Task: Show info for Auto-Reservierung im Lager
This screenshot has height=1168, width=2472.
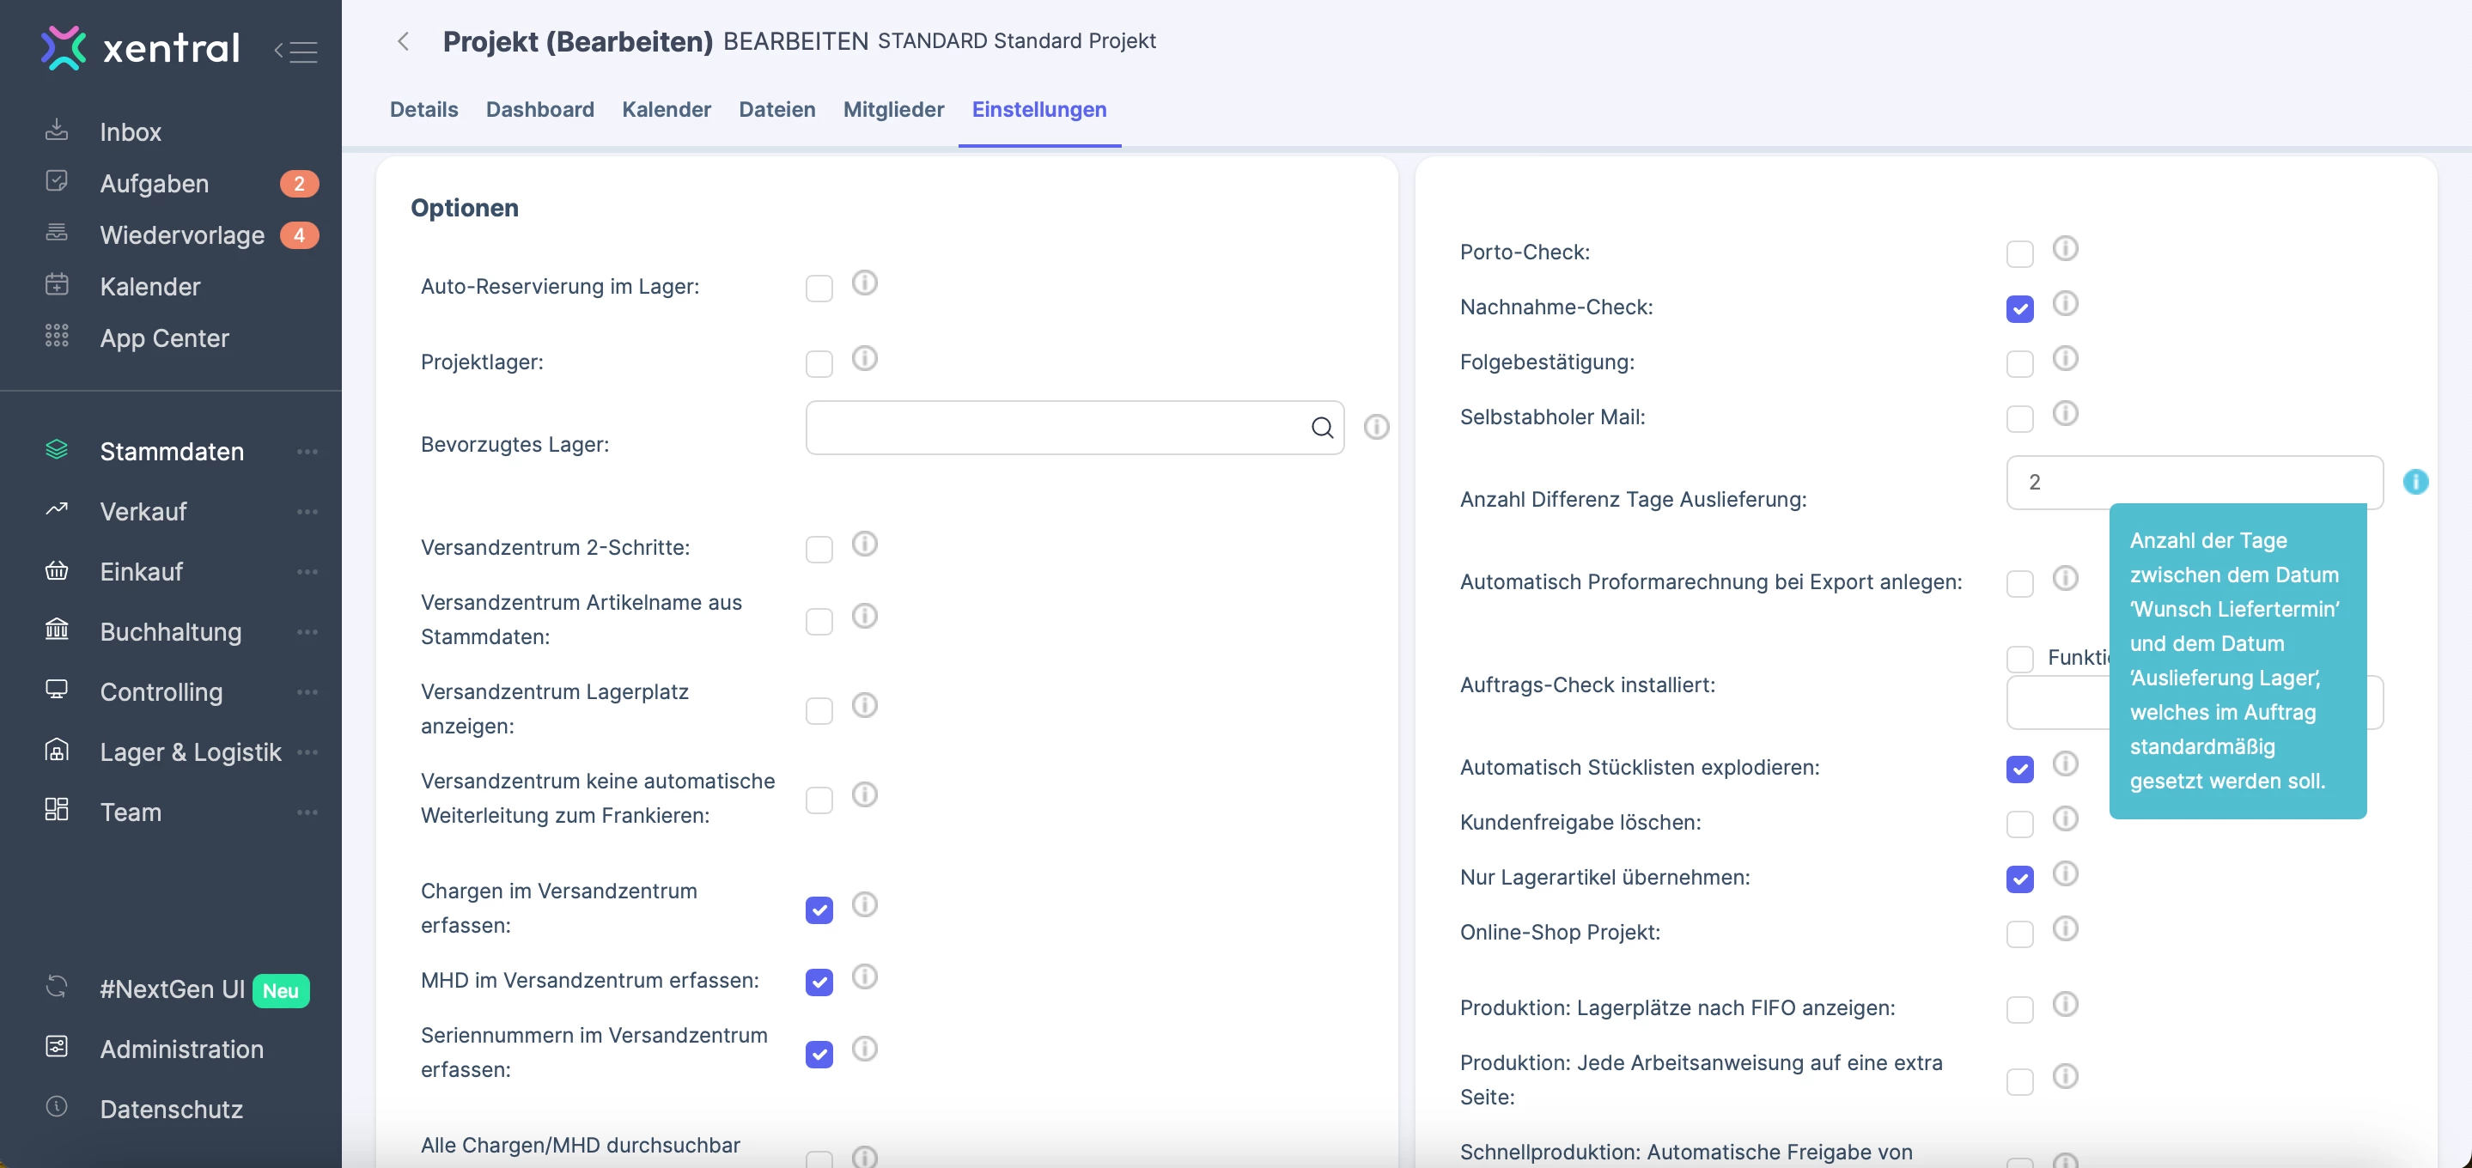Action: 865,283
